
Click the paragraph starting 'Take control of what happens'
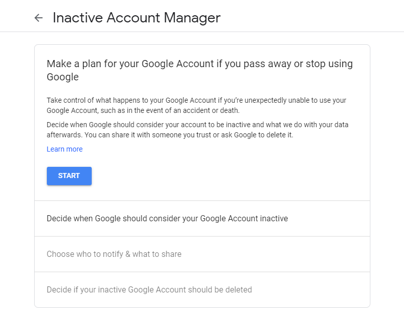click(x=196, y=105)
